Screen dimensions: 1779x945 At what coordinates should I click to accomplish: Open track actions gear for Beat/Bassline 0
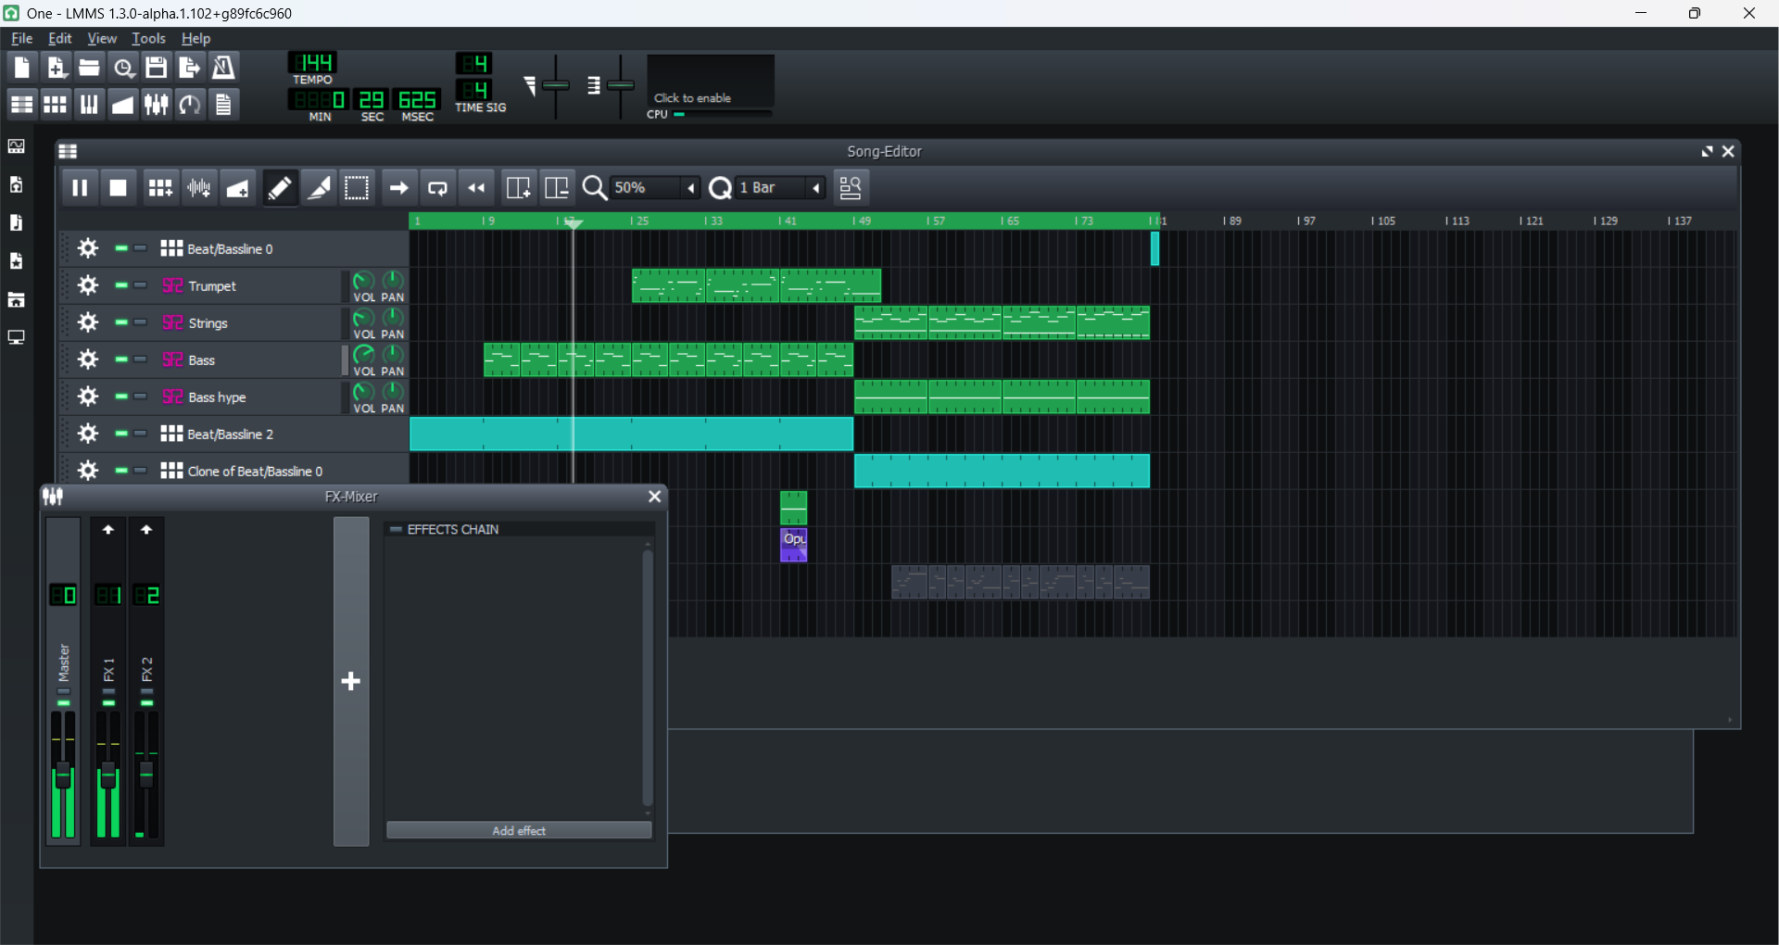88,248
